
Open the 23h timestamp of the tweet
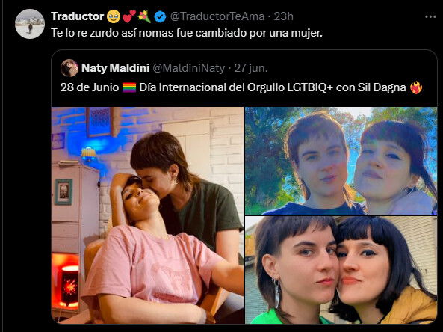283,16
